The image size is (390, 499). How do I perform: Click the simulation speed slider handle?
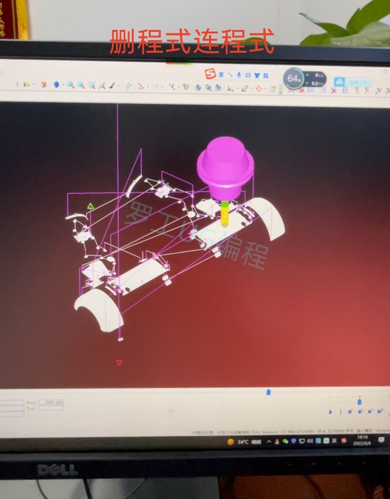pyautogui.click(x=359, y=401)
